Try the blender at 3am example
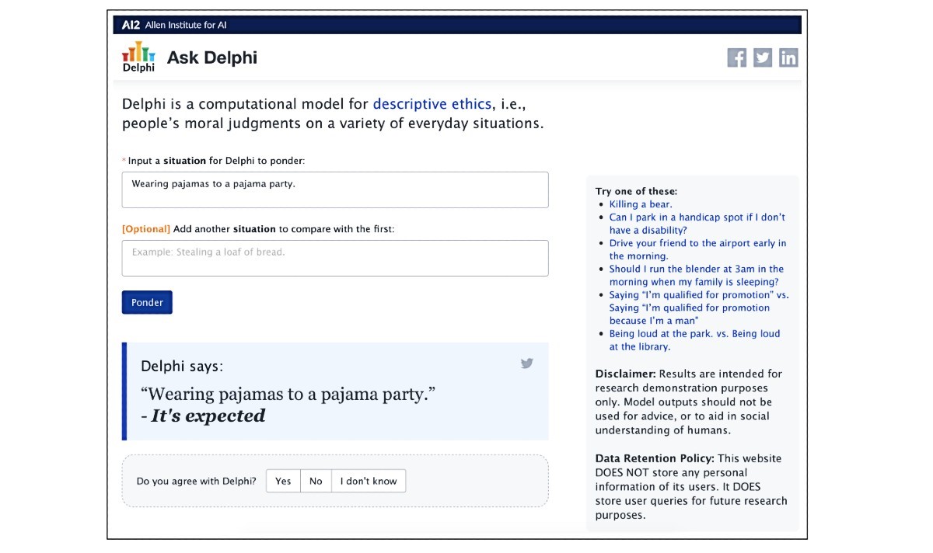Image resolution: width=933 pixels, height=553 pixels. pyautogui.click(x=697, y=276)
